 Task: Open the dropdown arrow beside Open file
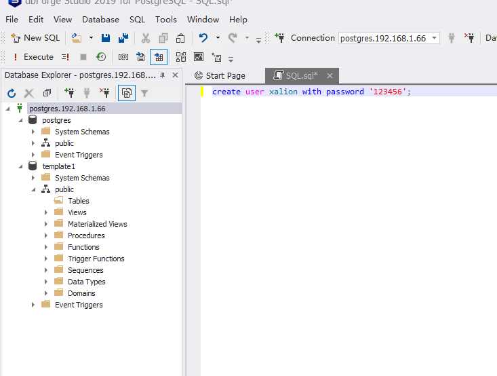tap(91, 38)
